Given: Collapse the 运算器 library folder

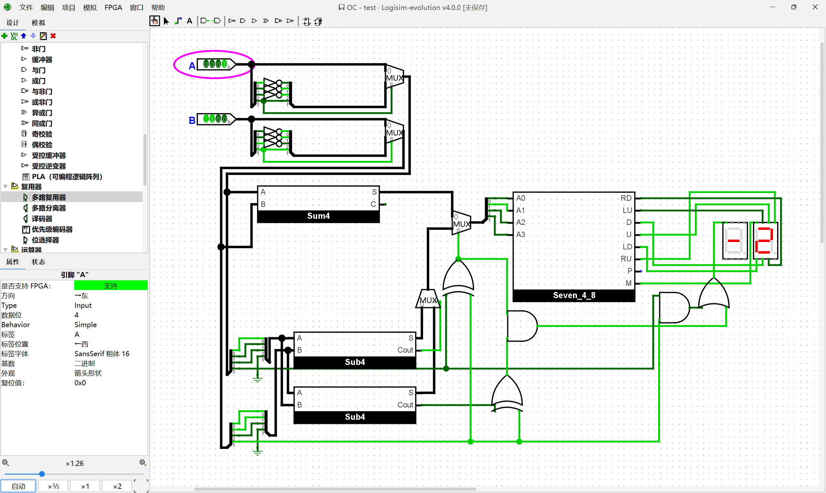Looking at the screenshot, I should pyautogui.click(x=5, y=249).
